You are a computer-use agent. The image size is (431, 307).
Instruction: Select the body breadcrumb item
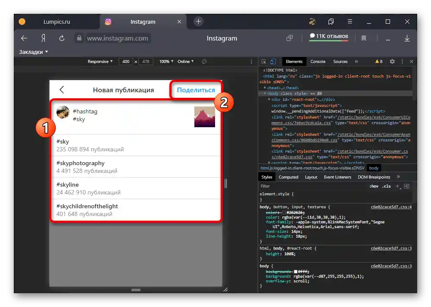(374, 168)
